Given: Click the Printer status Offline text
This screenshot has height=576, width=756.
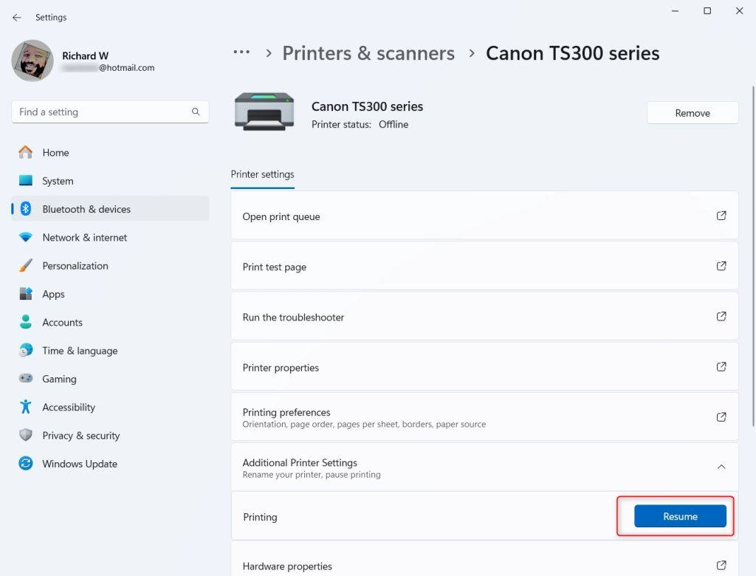Looking at the screenshot, I should point(360,125).
